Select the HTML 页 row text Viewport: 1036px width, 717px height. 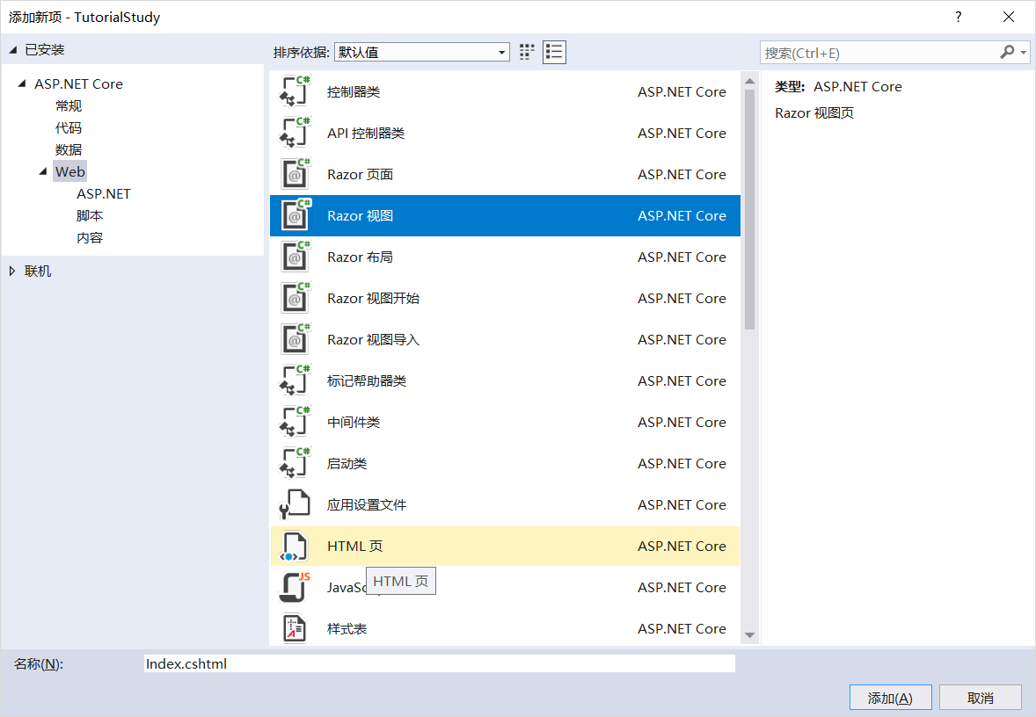pos(354,546)
